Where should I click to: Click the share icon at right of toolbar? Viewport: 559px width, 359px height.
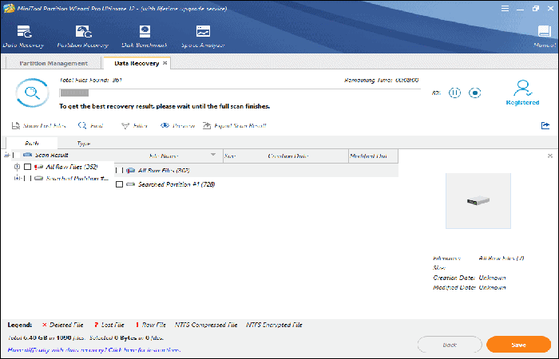pos(545,125)
